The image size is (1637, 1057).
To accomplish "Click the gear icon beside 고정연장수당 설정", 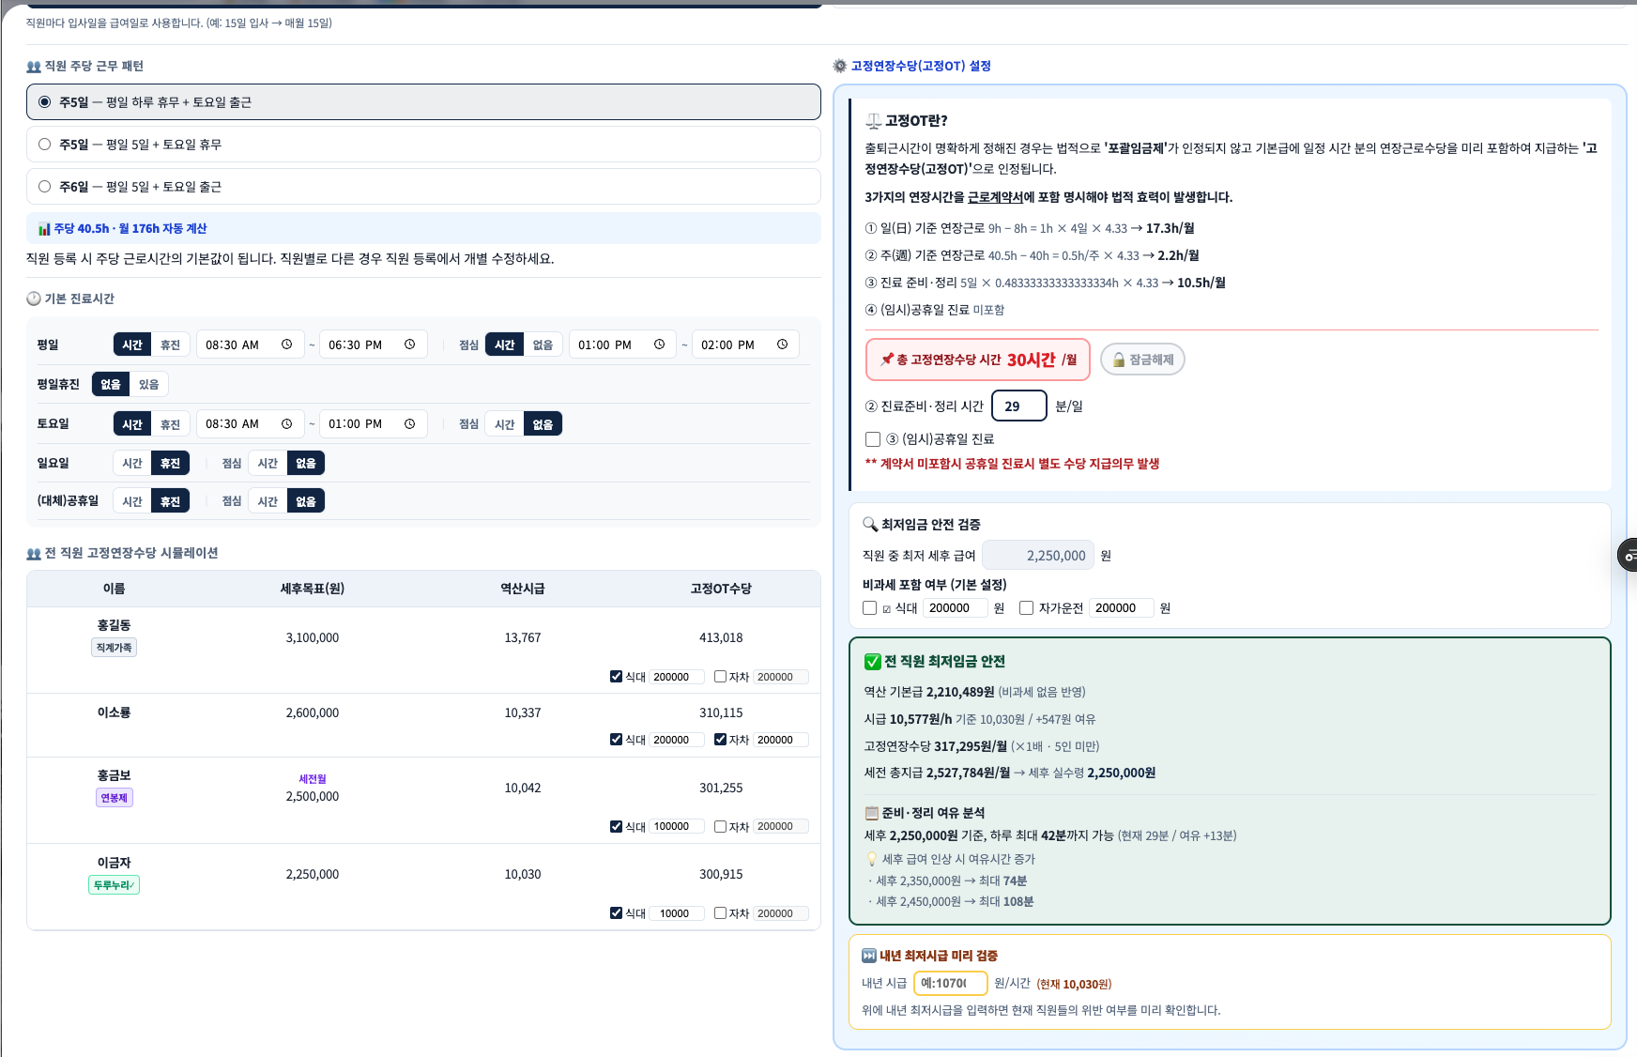I will 840,66.
